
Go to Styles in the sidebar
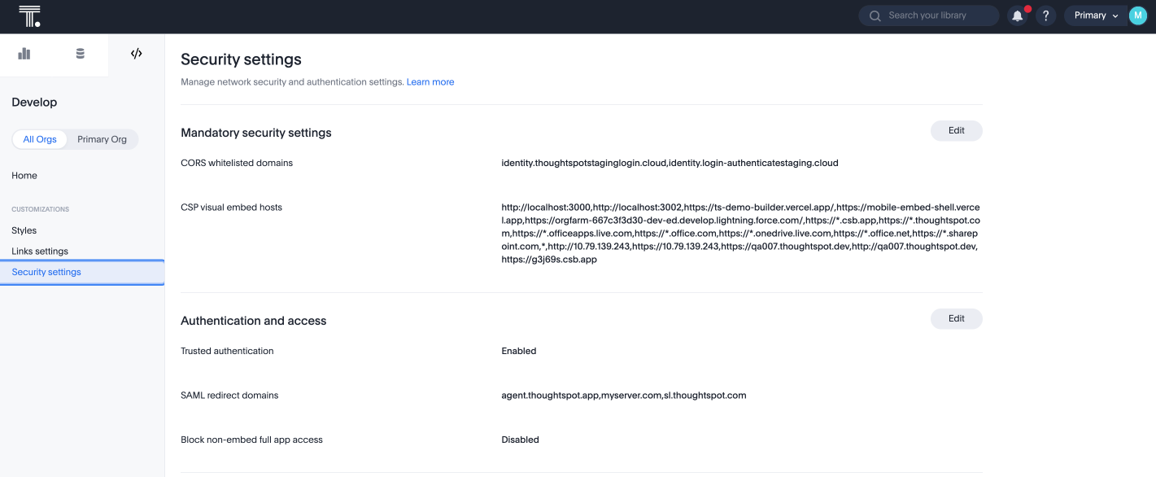point(24,230)
